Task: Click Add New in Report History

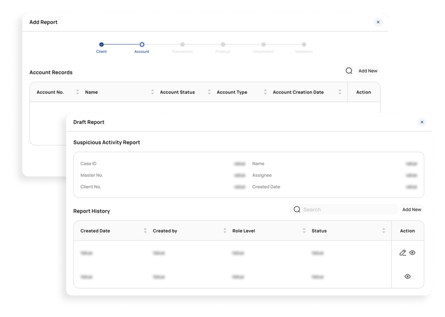Action: 412,210
